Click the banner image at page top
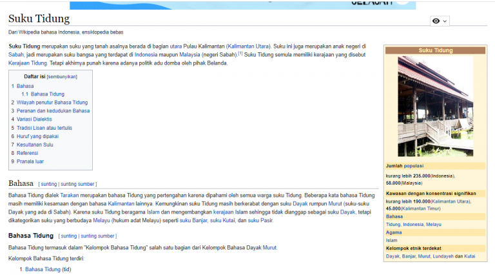The image size is (495, 275). pyautogui.click(x=243, y=5)
